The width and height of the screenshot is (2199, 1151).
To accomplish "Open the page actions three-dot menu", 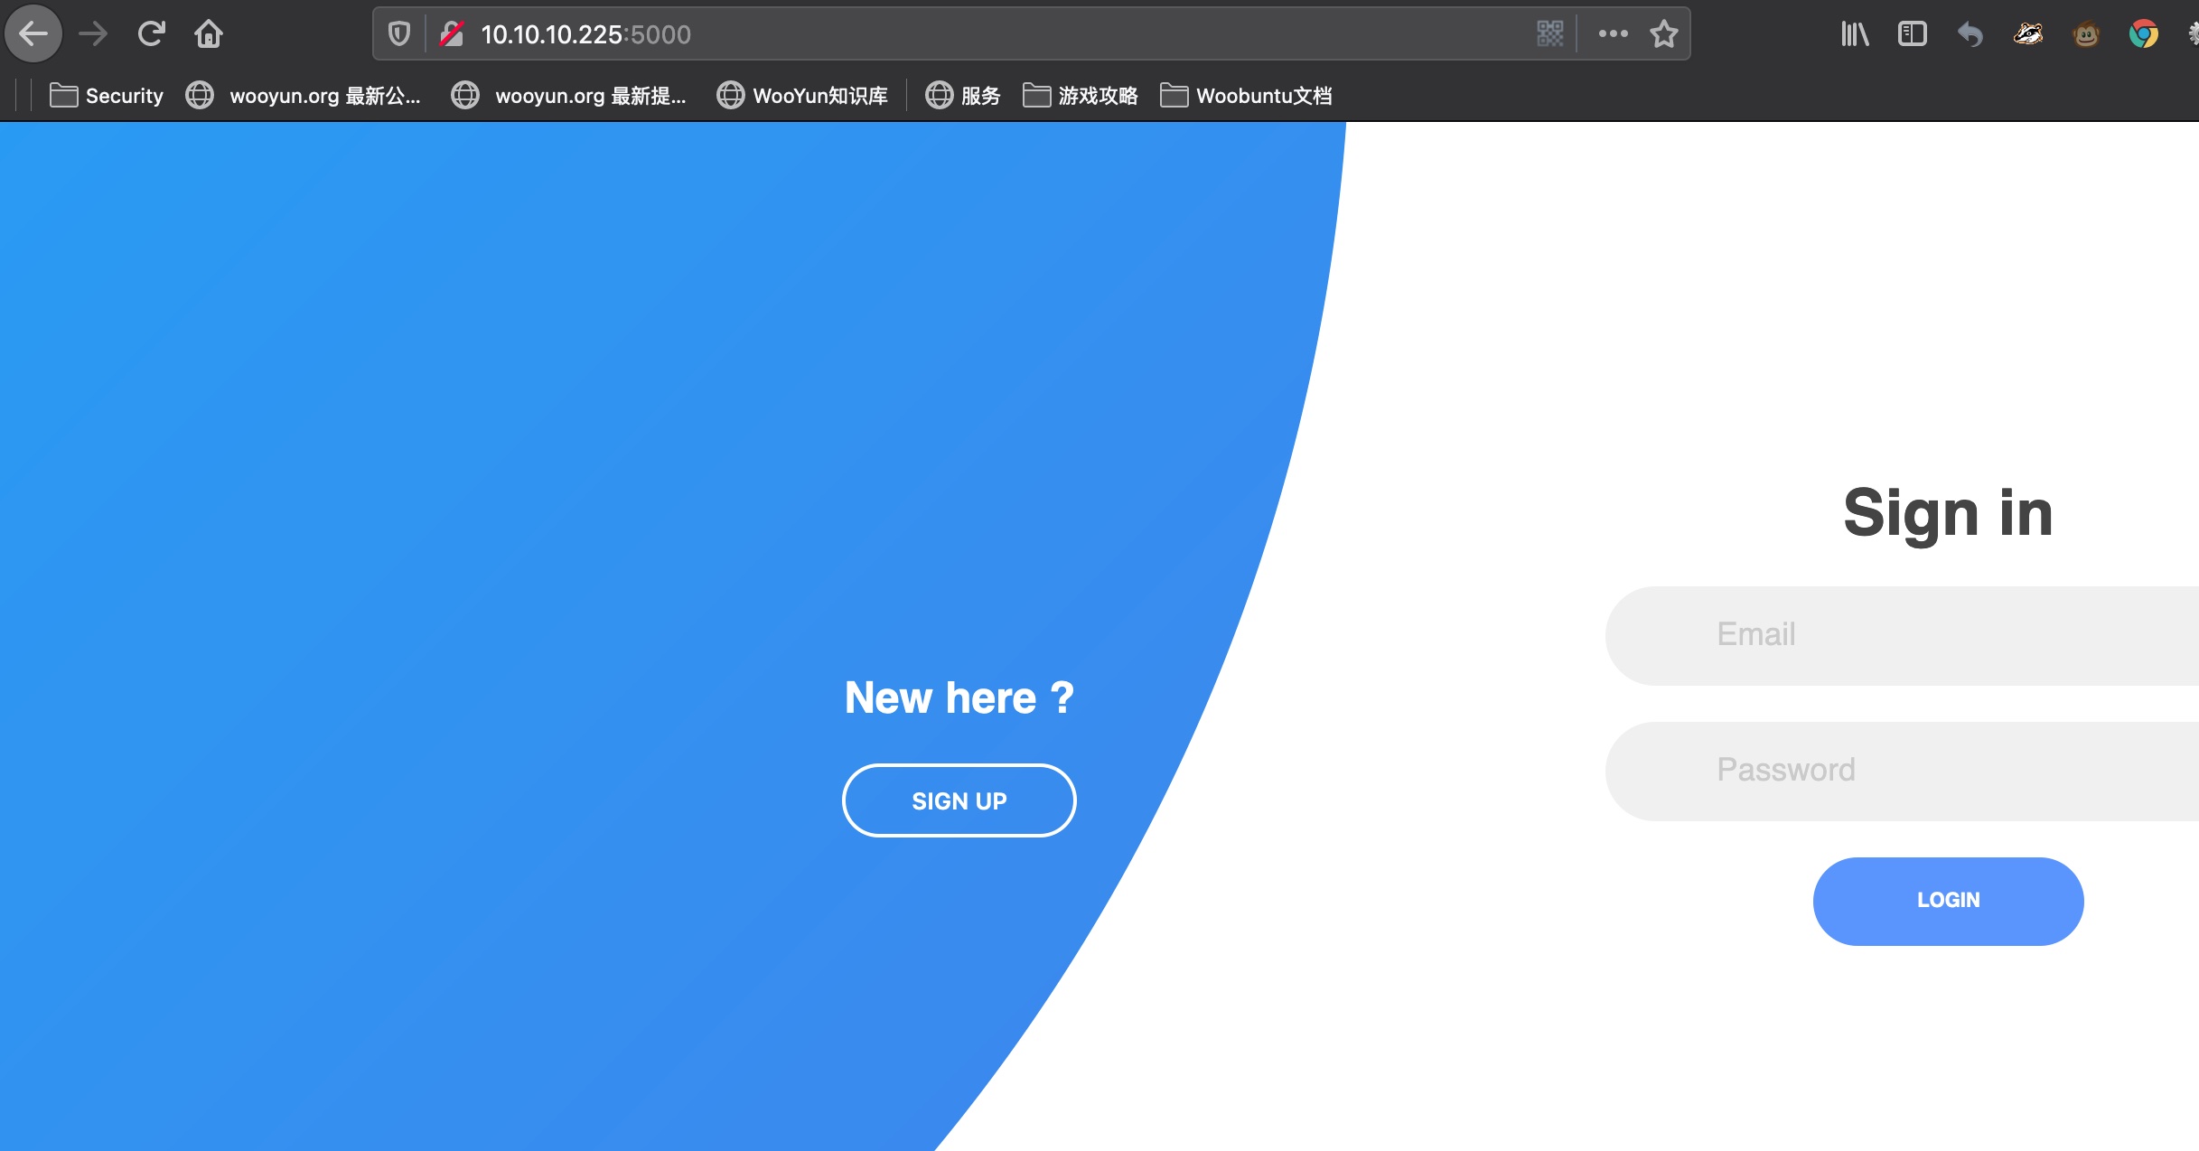I will [x=1613, y=34].
